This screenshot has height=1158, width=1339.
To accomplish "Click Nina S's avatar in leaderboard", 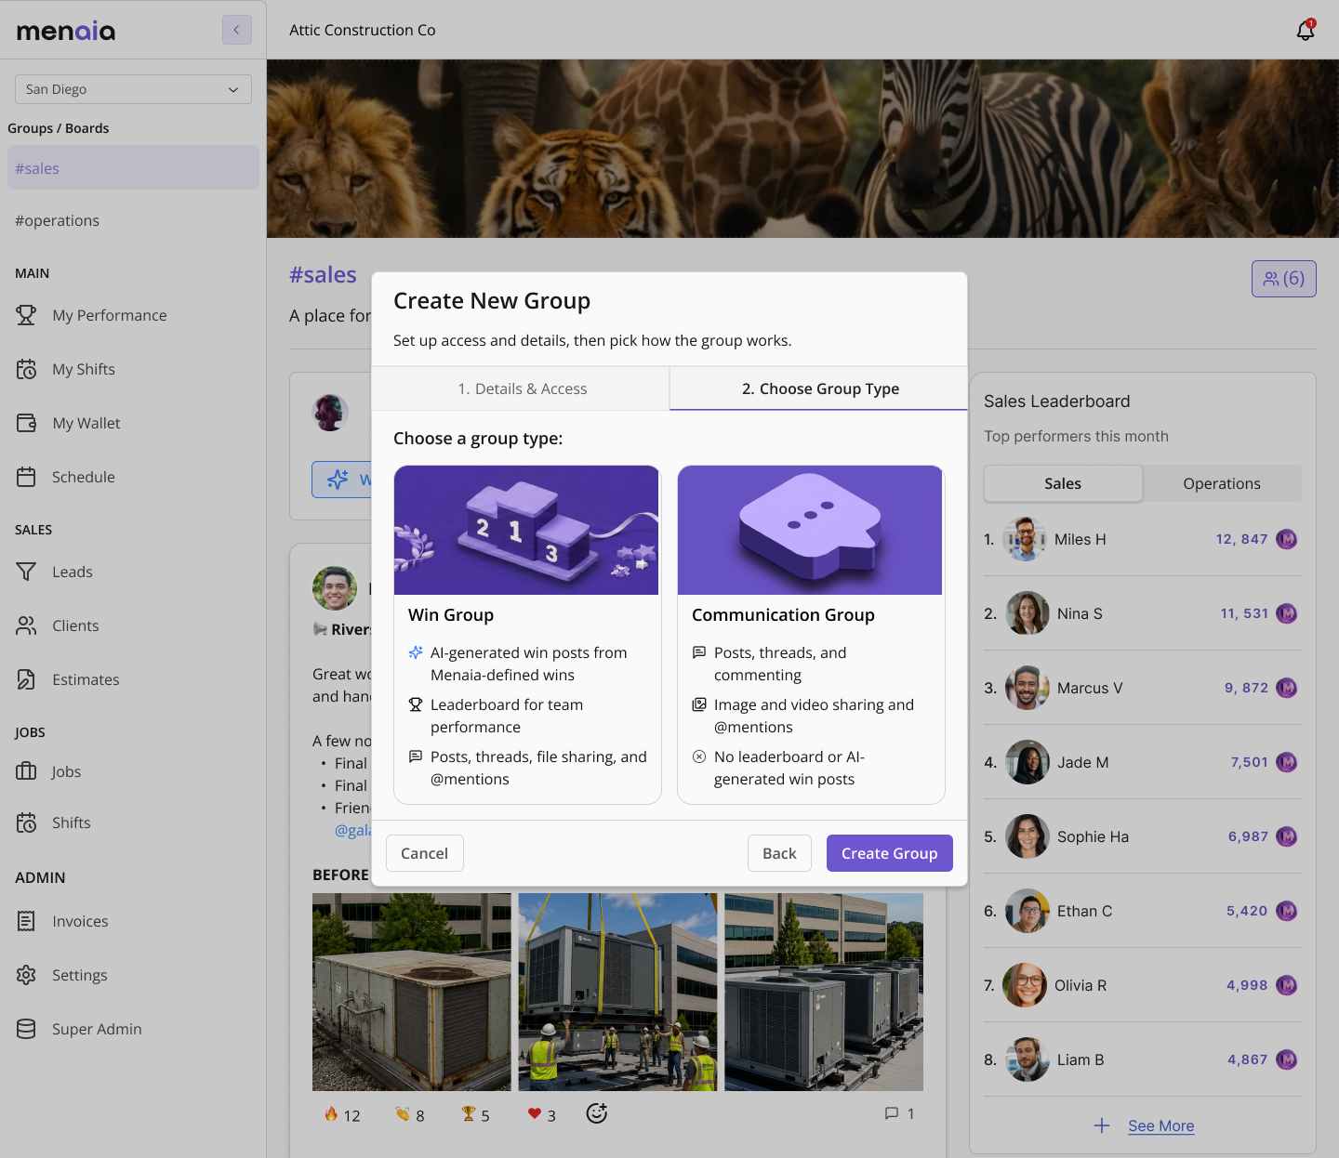I will 1027,613.
